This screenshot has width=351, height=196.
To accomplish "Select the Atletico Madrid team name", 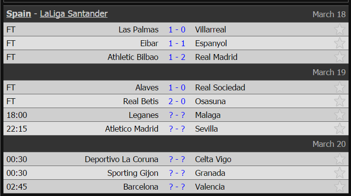I will (x=132, y=129).
